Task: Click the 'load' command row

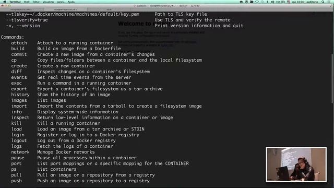Action: tap(78, 129)
